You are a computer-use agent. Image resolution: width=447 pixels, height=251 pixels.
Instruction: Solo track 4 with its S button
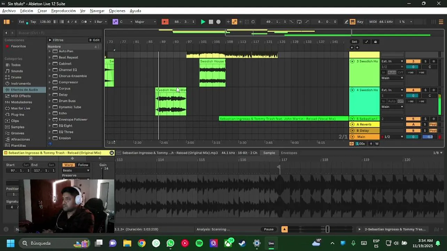coord(425,90)
